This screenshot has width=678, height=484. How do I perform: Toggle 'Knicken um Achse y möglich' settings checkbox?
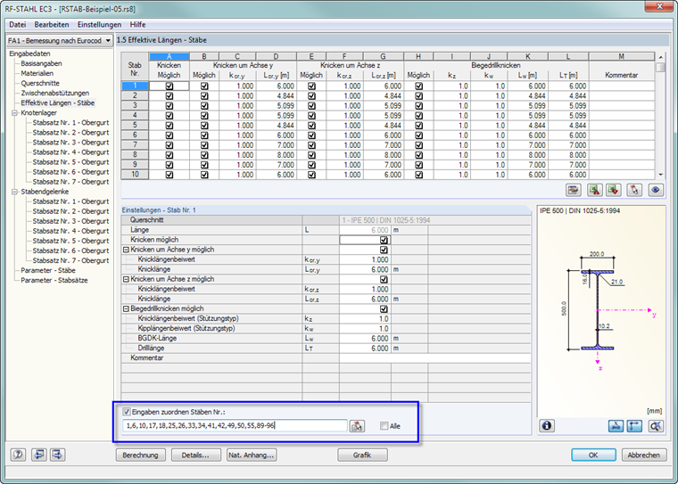coord(384,250)
